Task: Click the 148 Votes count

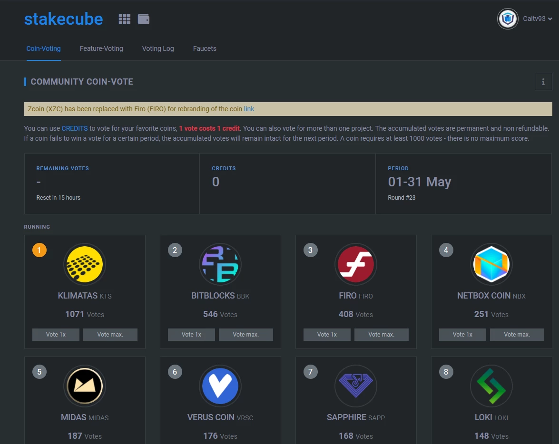Action: click(491, 436)
